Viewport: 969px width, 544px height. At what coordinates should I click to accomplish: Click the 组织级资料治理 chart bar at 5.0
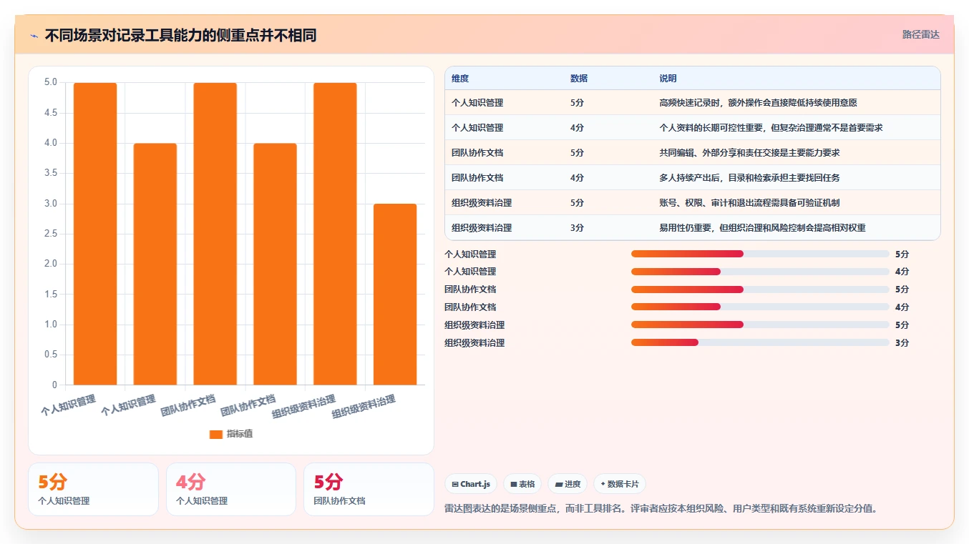click(x=335, y=234)
